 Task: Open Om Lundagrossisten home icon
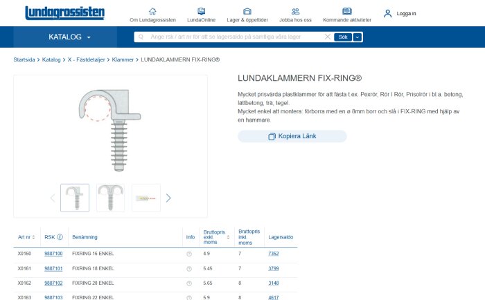point(152,12)
